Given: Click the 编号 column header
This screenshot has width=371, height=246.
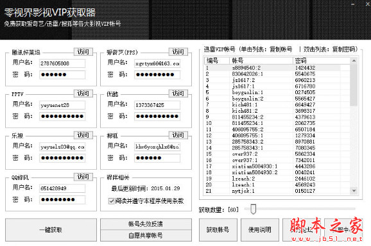Looking at the screenshot, I should click(217, 61).
